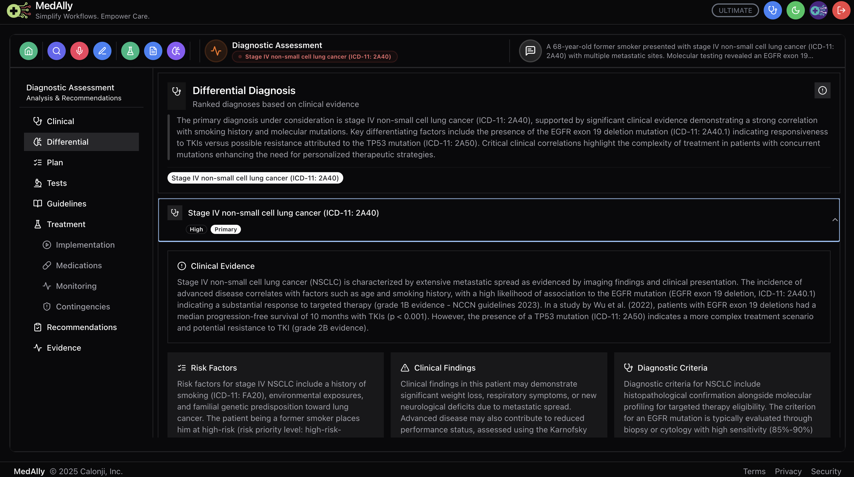Click the ULTIMATE plan badge
Viewport: 854px width, 477px height.
[735, 10]
